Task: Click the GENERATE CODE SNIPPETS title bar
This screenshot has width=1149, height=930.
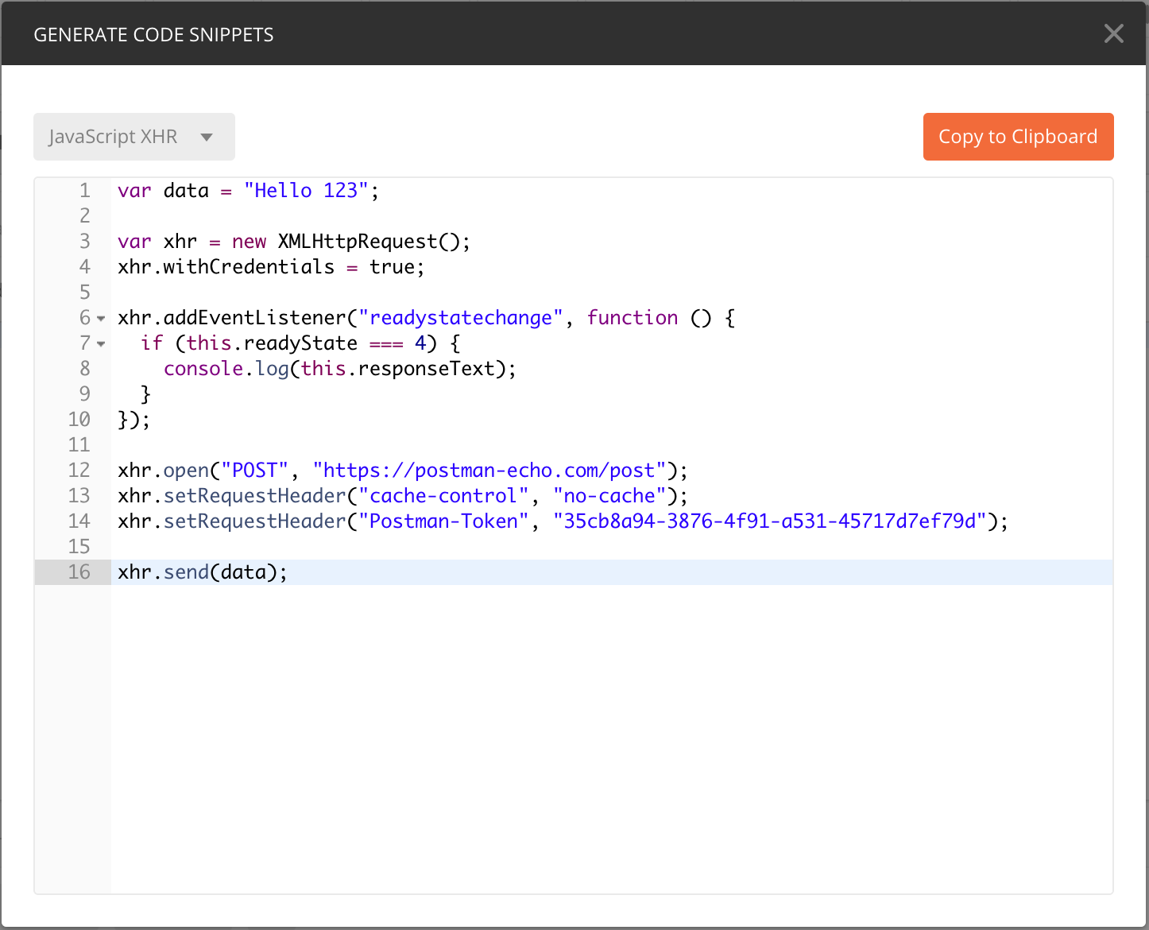Action: (x=153, y=33)
